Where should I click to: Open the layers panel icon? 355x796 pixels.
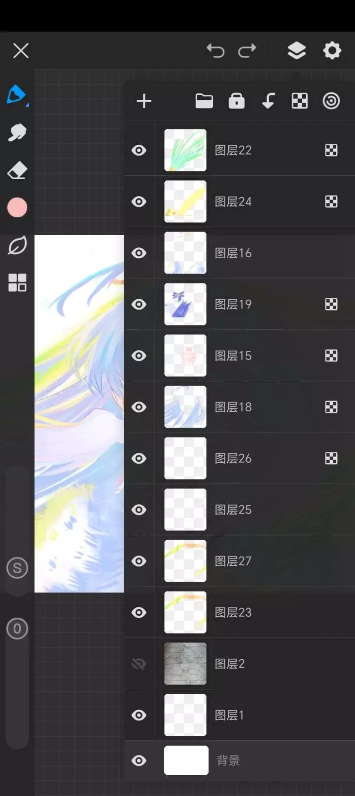click(296, 50)
